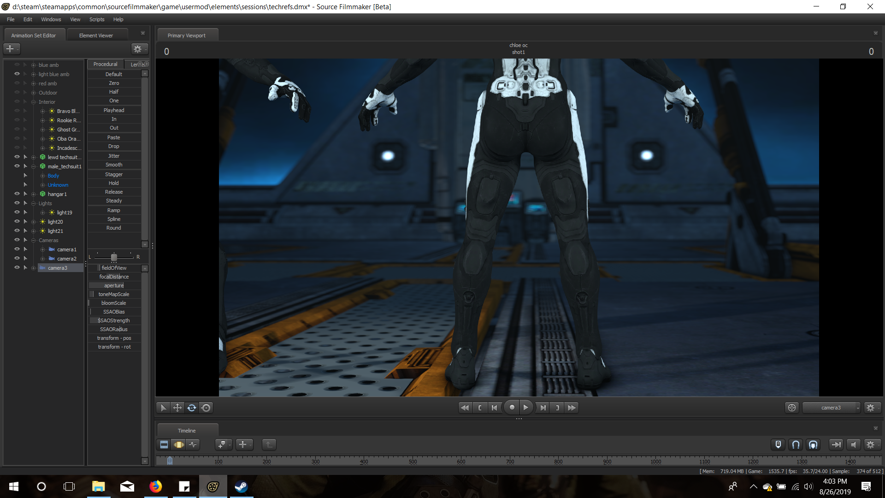Open the Scripts menu
Viewport: 885px width, 498px height.
click(97, 19)
